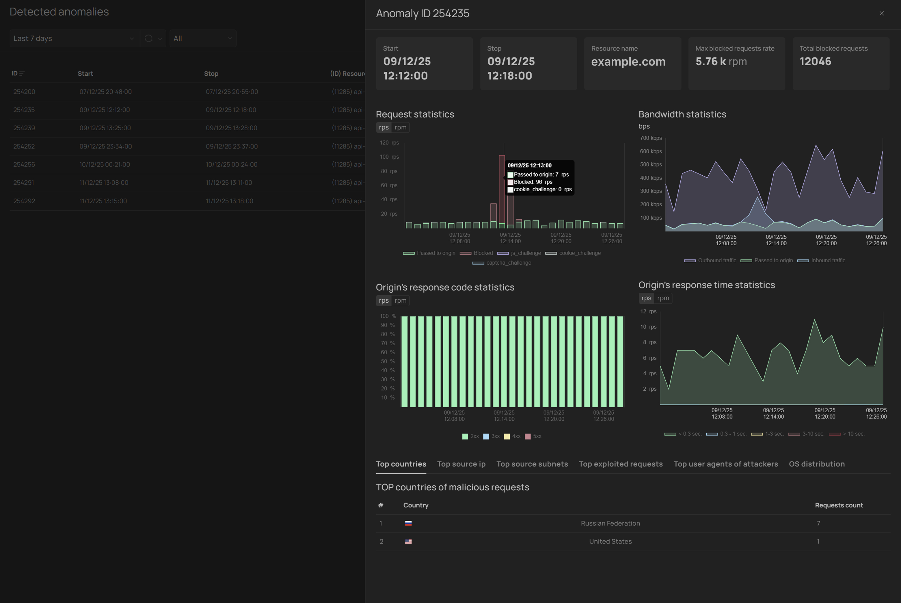This screenshot has height=603, width=901.
Task: Click the Russian Federation flag icon
Action: pyautogui.click(x=408, y=523)
